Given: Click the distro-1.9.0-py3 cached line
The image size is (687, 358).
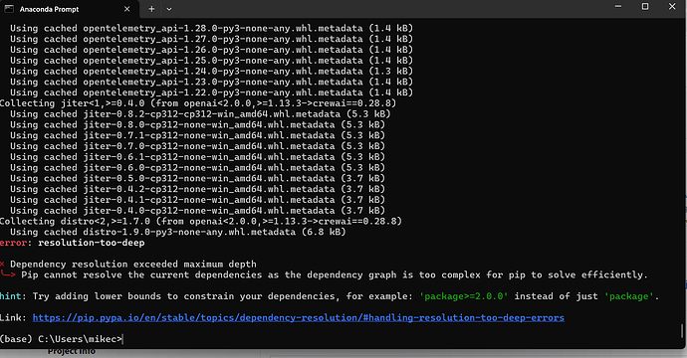Looking at the screenshot, I should [x=178, y=232].
